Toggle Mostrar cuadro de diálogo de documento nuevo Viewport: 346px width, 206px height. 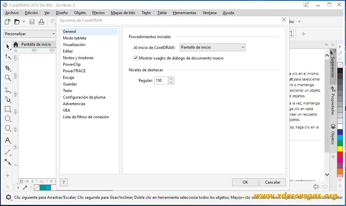click(136, 58)
